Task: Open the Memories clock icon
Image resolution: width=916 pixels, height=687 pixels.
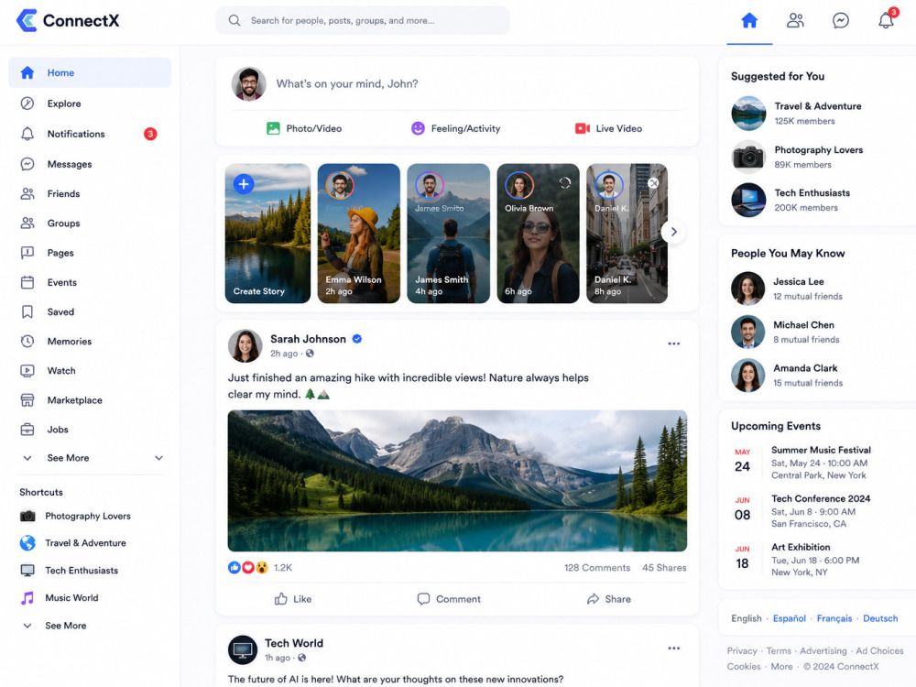Action: tap(27, 341)
